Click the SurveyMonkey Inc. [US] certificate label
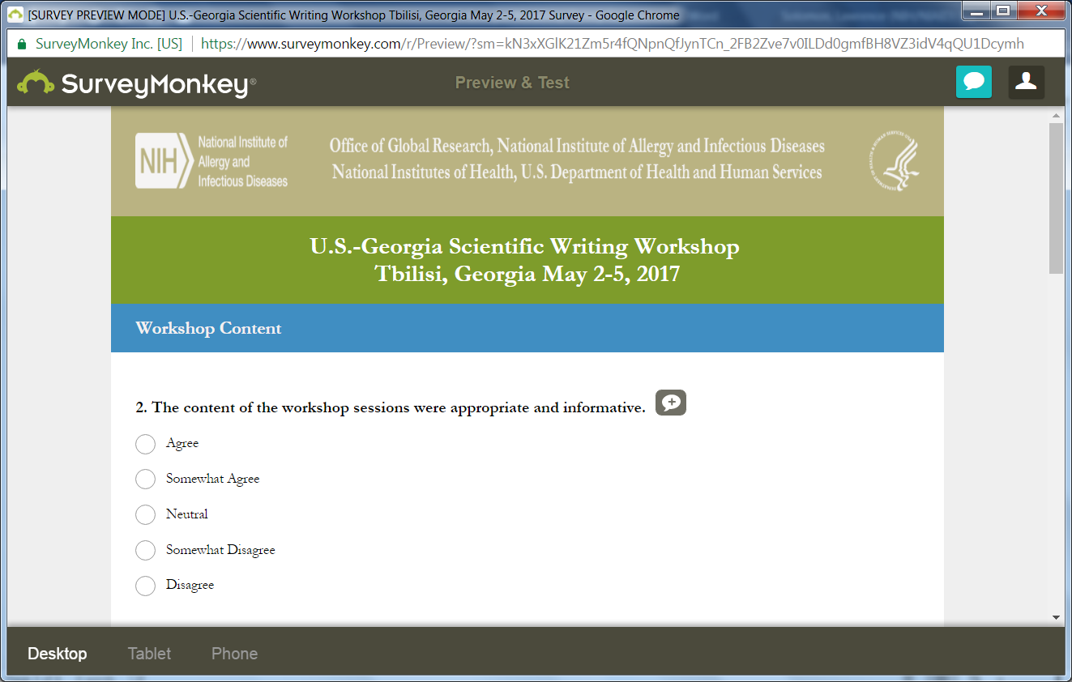Viewport: 1072px width, 682px height. 109,44
